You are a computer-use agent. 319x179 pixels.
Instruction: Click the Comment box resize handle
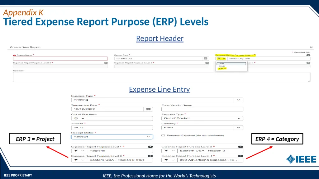pos(309,81)
